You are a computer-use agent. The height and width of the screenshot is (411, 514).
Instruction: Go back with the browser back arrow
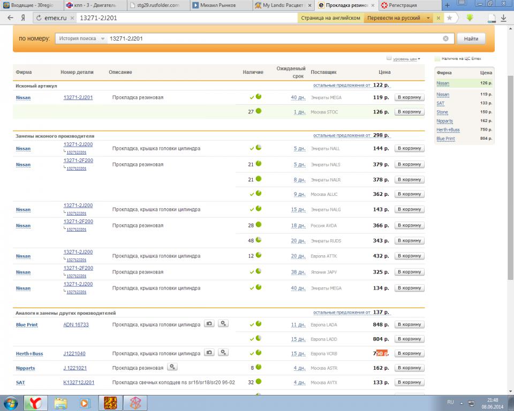(11, 18)
